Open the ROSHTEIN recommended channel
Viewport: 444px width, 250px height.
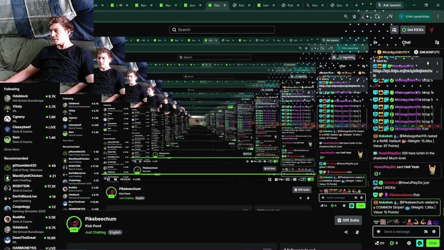(30, 188)
